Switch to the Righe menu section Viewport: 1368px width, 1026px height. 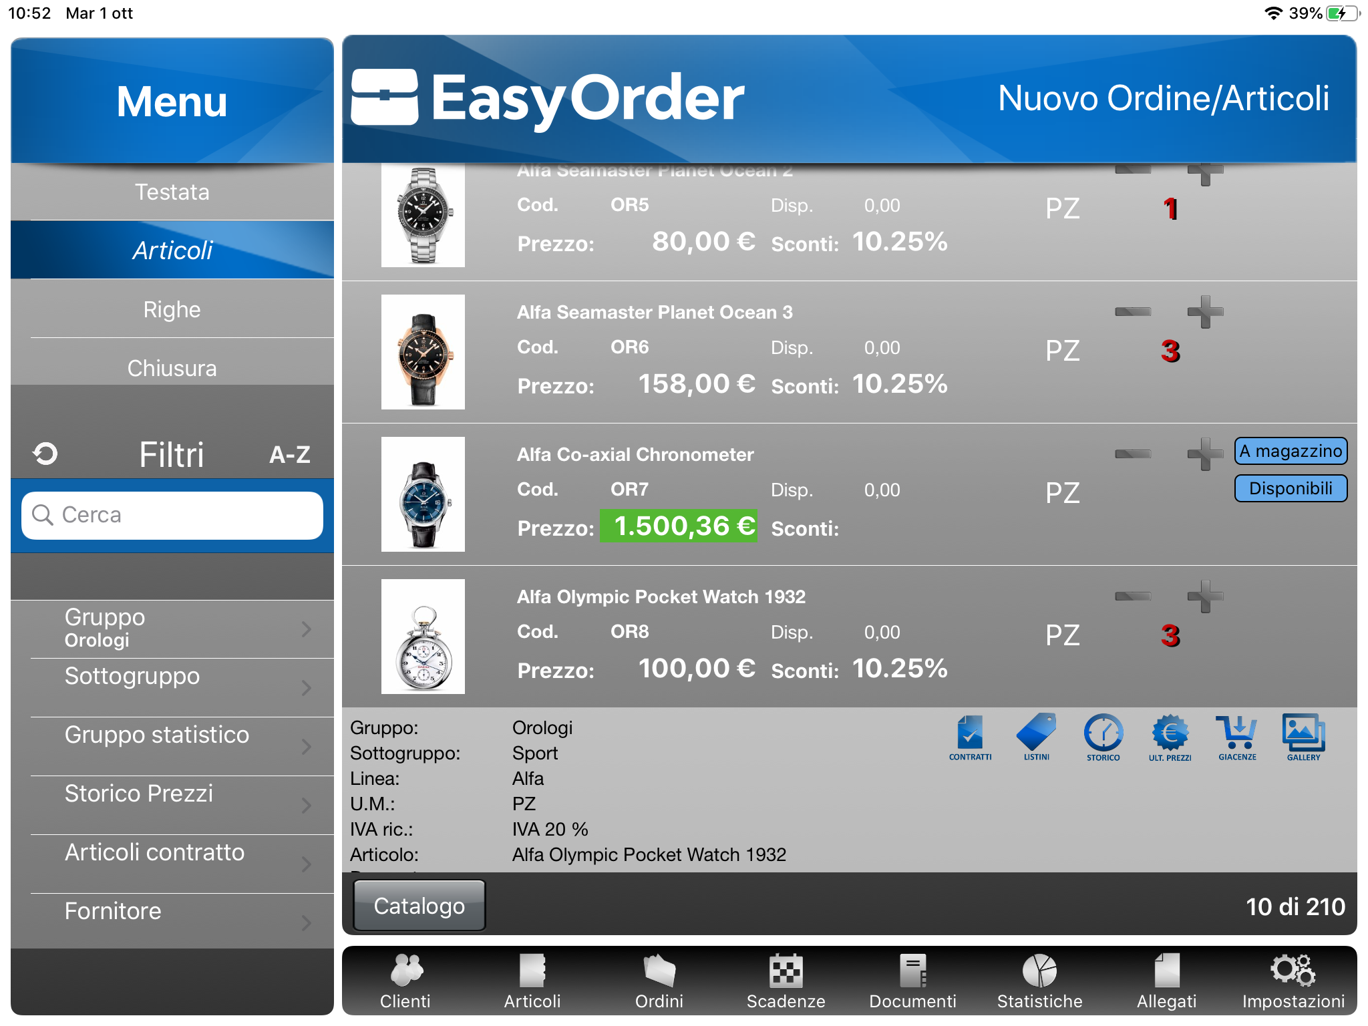pos(172,310)
